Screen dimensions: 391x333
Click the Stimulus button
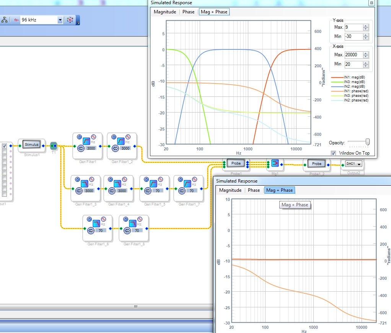pos(32,145)
